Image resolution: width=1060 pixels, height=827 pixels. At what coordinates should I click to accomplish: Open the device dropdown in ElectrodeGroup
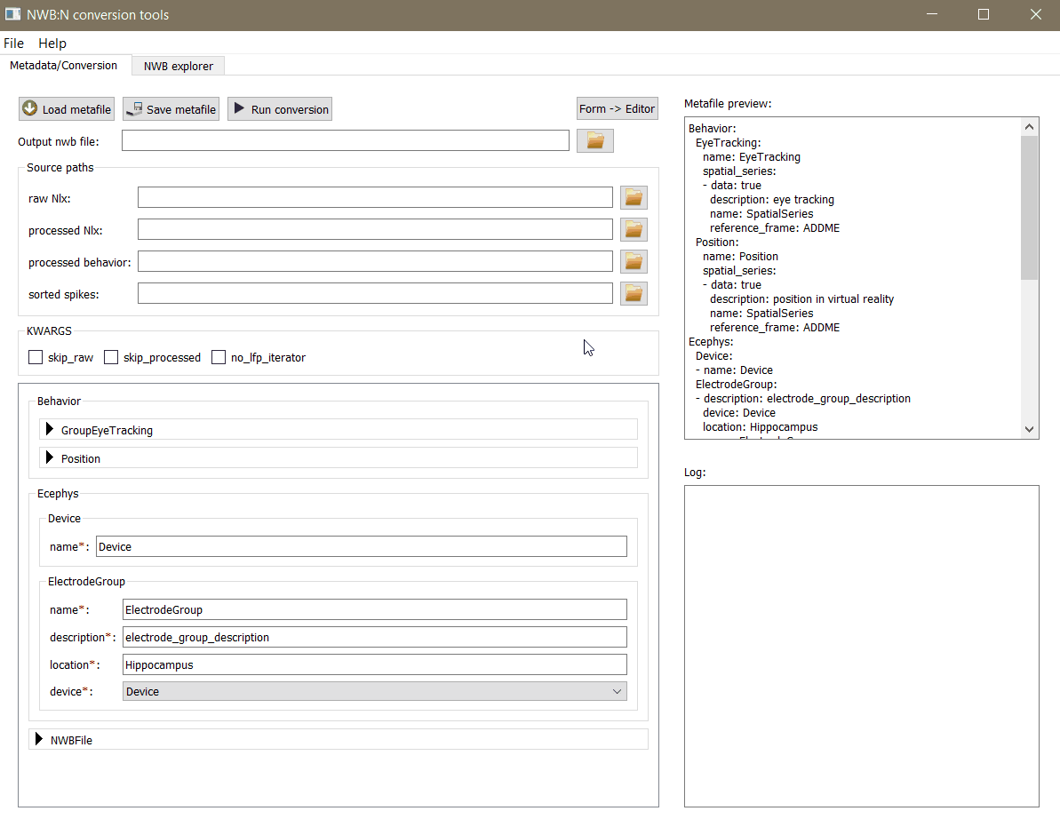click(x=375, y=691)
